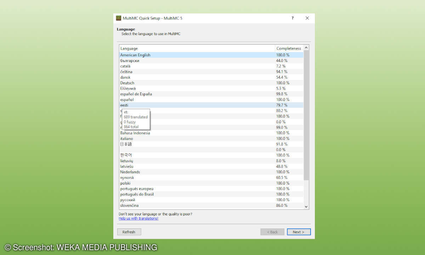Click the < Back button

pyautogui.click(x=272, y=232)
